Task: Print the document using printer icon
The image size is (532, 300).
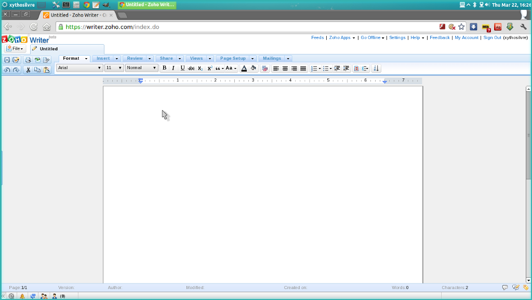Action: [28, 60]
